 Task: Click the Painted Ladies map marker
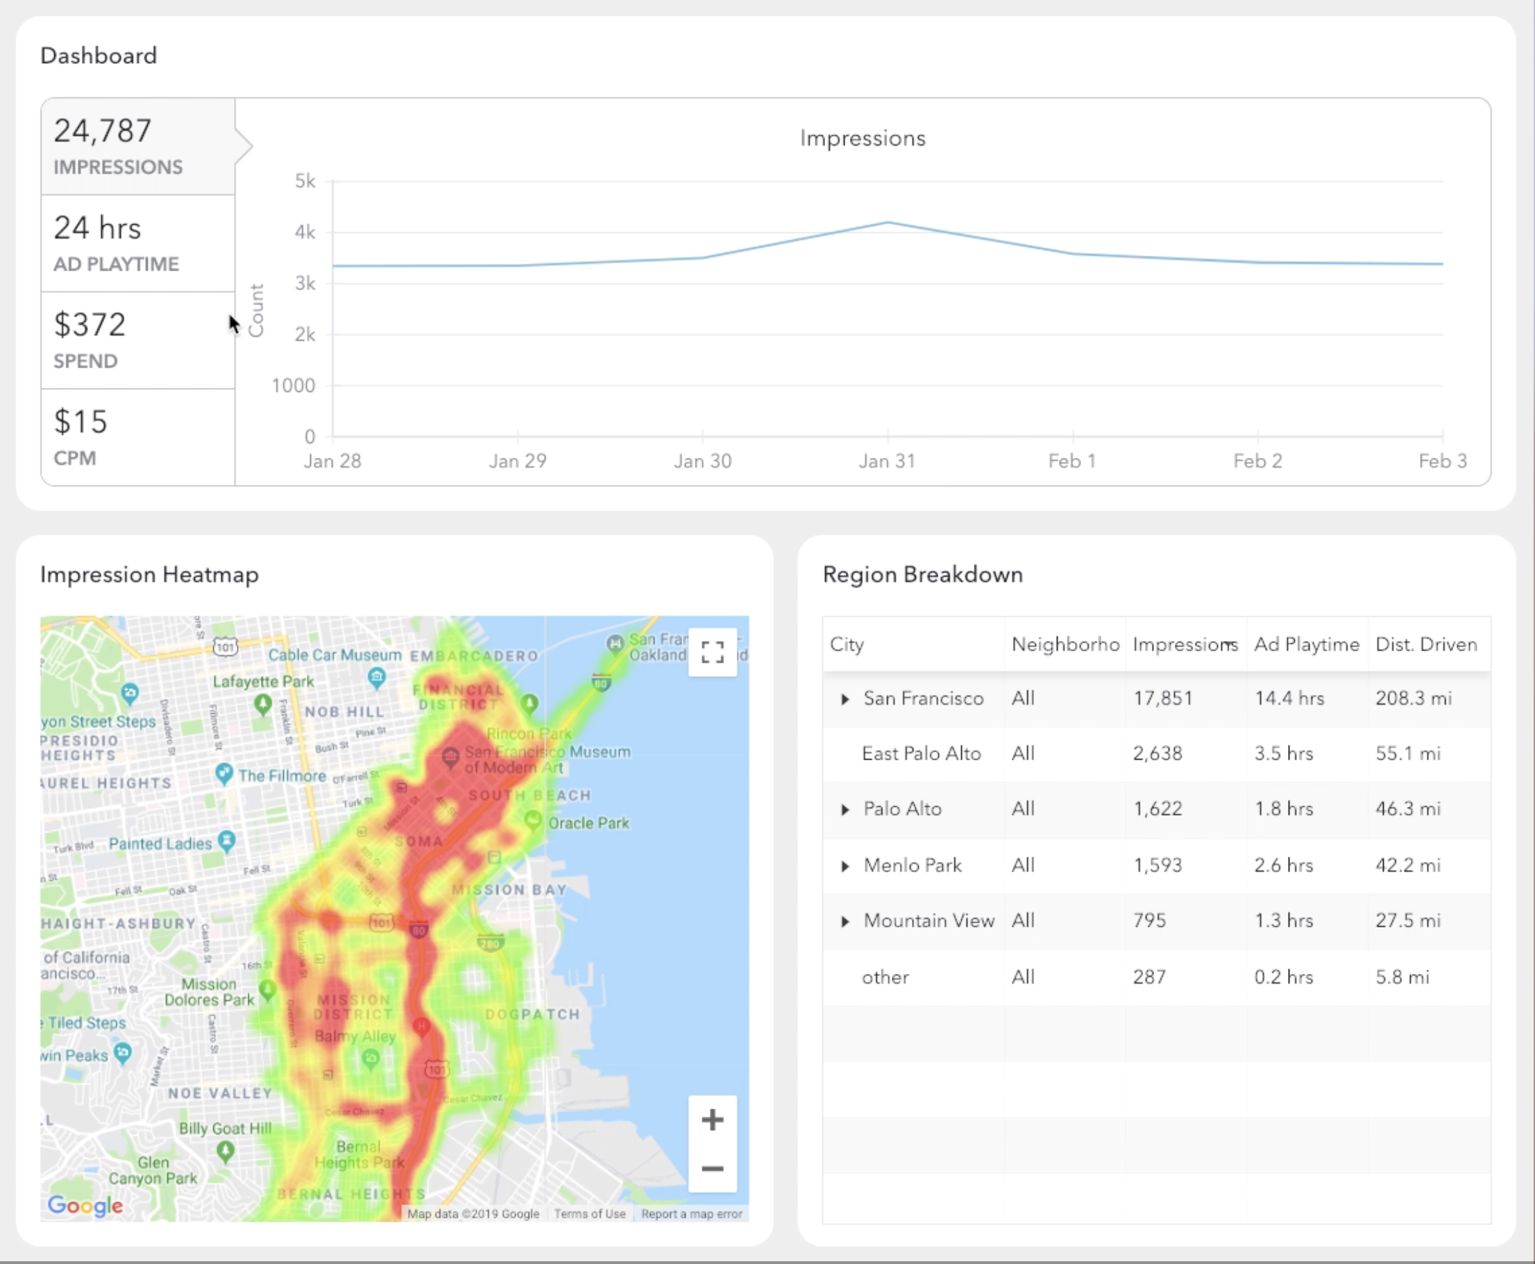(x=227, y=841)
